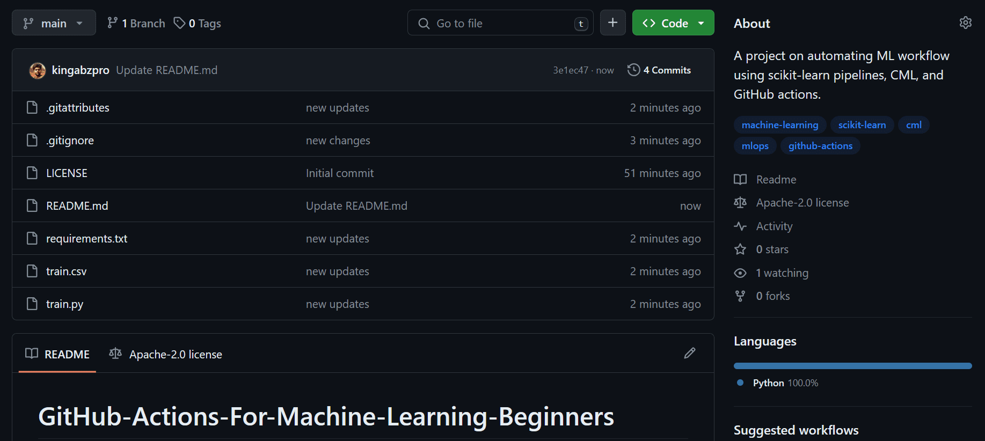View the 4 Commits history
The height and width of the screenshot is (441, 985).
pos(659,70)
